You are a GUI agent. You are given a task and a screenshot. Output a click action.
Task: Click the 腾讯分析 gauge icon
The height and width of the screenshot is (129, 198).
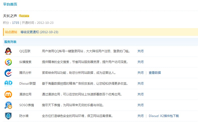click(x=8, y=73)
